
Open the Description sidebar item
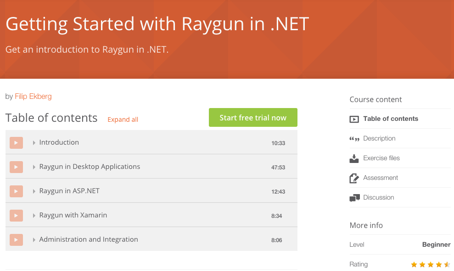point(379,138)
